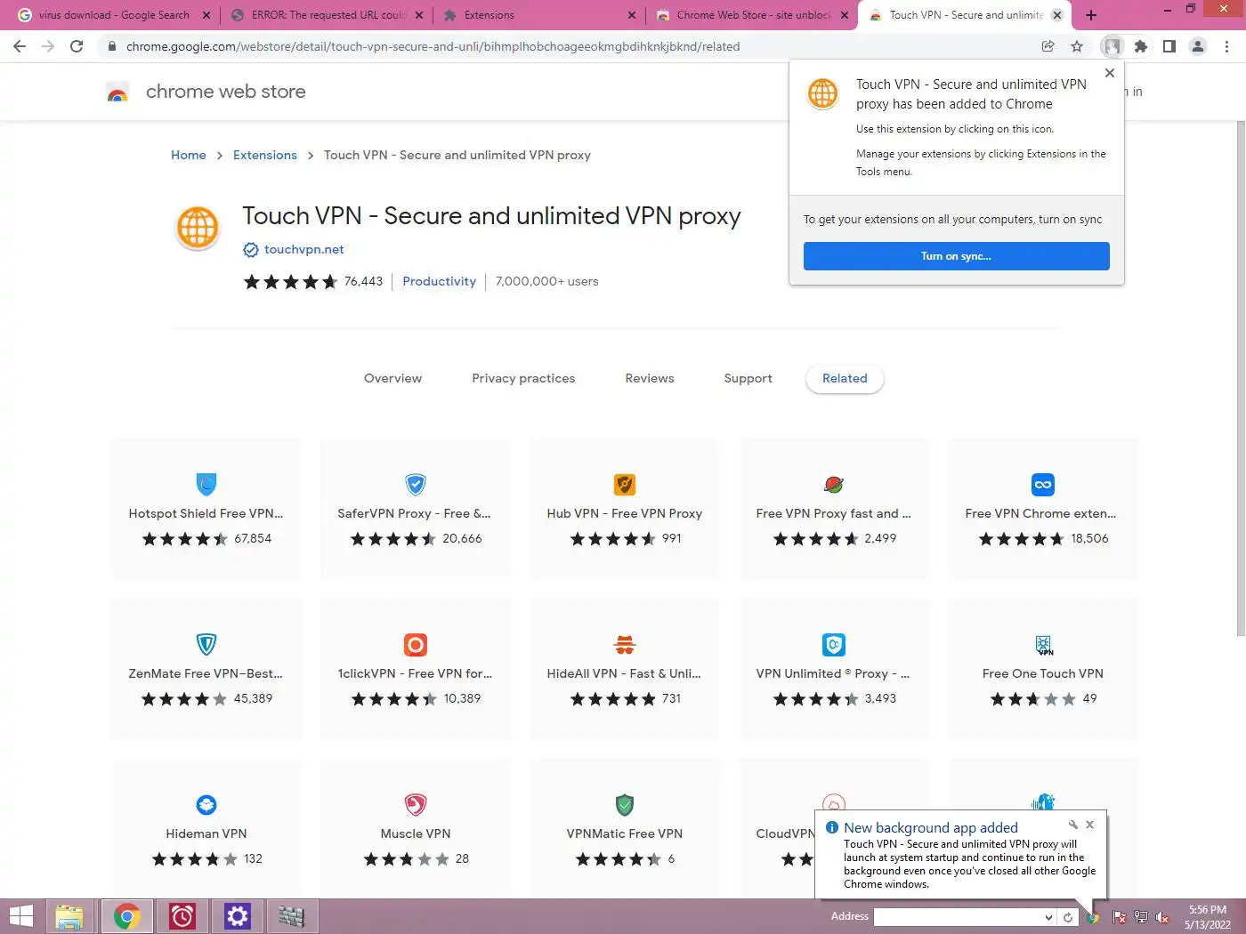Click the address bar URL

pyautogui.click(x=433, y=46)
